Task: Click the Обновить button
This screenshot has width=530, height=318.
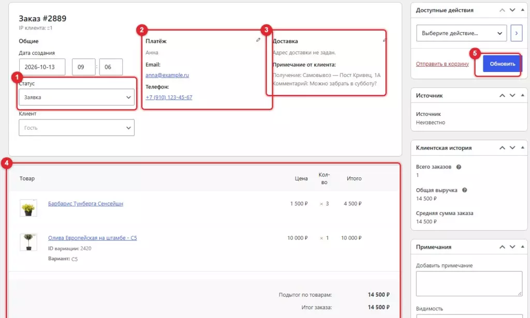Action: pyautogui.click(x=502, y=64)
